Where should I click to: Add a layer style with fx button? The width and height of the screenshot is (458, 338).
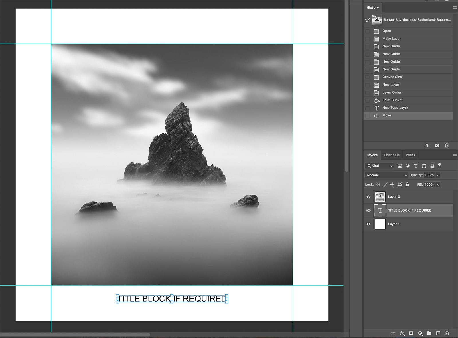coord(402,333)
